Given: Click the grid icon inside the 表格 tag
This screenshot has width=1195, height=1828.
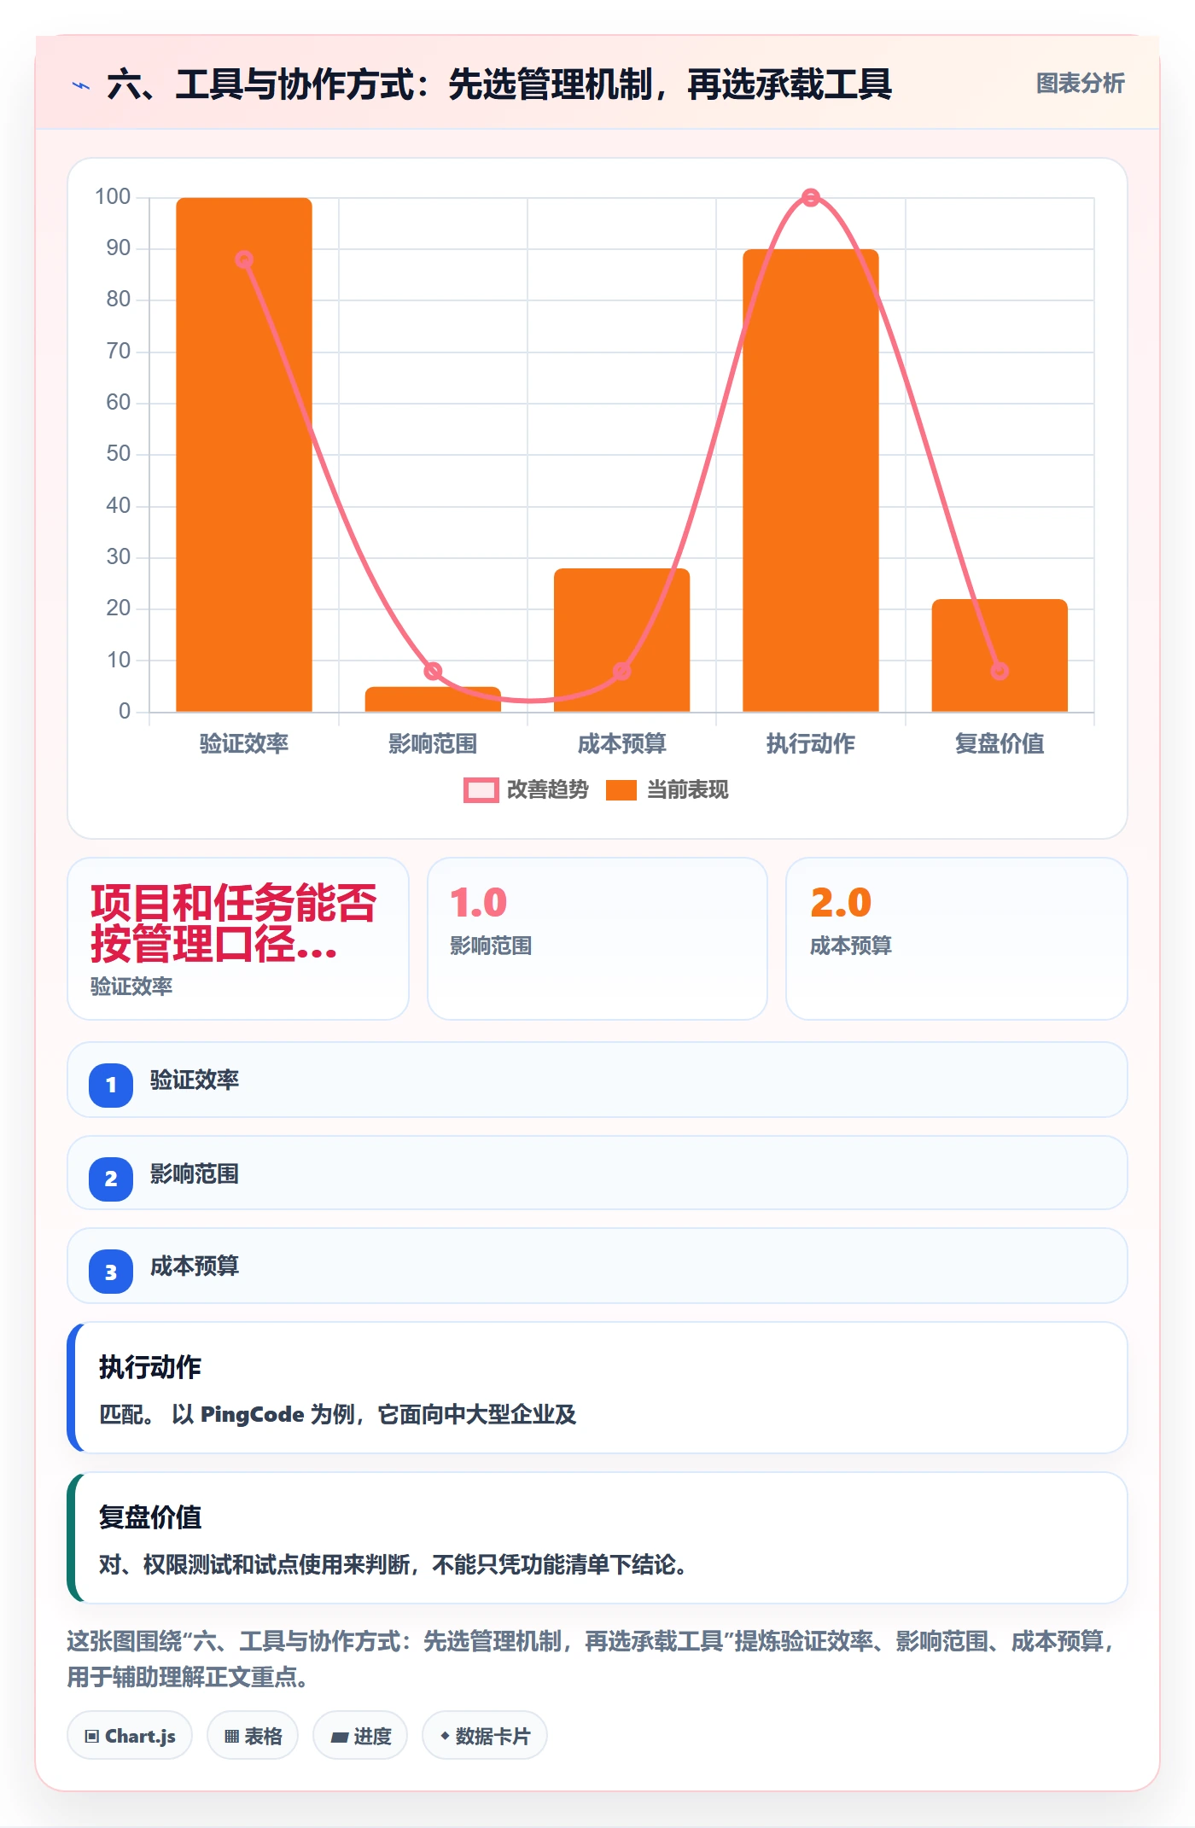Looking at the screenshot, I should (x=231, y=1737).
